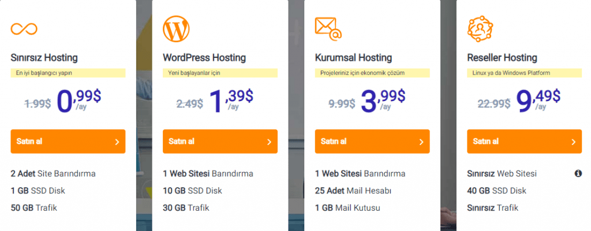Click the arrow chevron on Kurumsal Hosting button

coord(421,142)
